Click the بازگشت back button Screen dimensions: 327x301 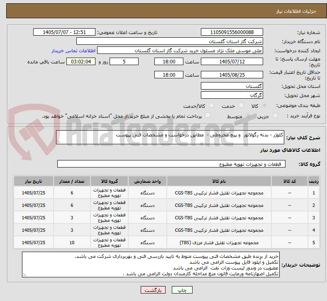point(153,290)
